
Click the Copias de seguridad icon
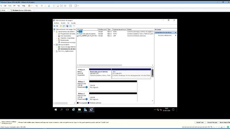[x=59, y=47]
